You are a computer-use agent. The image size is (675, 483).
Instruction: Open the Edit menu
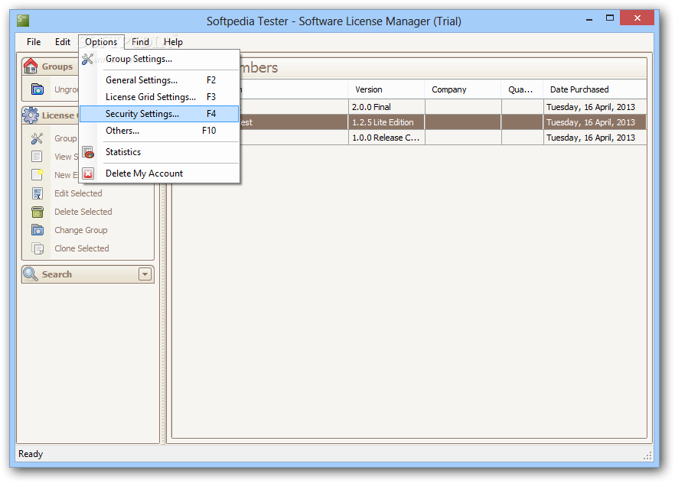click(63, 42)
